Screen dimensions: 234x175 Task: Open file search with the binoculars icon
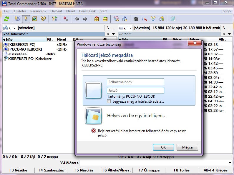(136, 19)
